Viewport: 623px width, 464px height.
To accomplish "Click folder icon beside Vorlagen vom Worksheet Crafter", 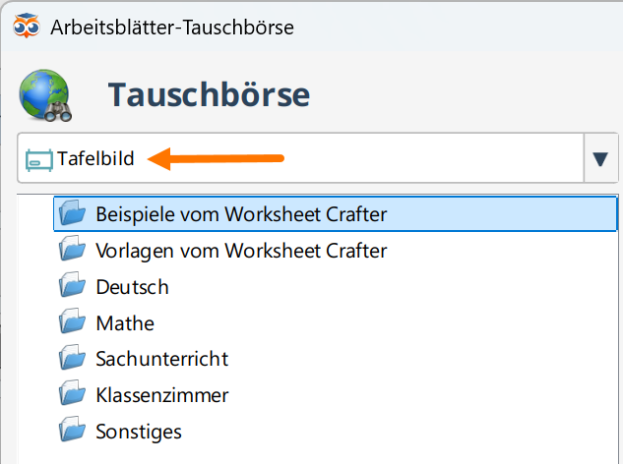I will coord(72,248).
